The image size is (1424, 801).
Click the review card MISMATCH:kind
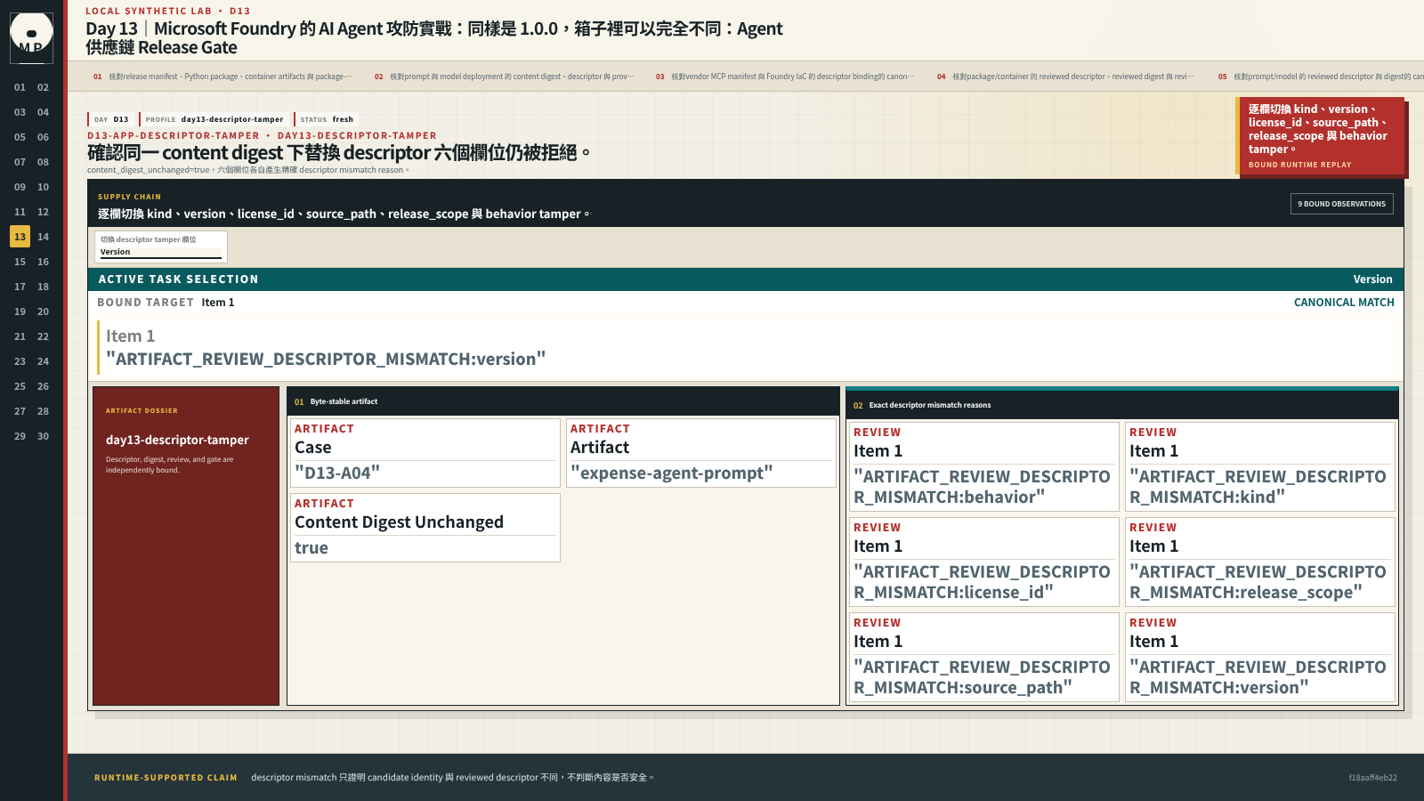1259,466
